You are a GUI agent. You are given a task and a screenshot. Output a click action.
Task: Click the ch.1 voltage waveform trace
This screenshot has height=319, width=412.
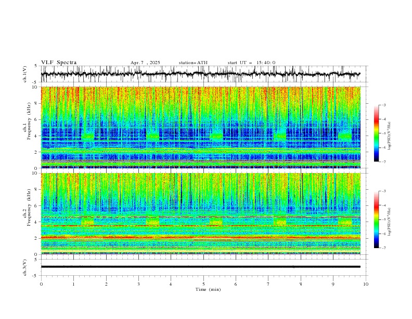coord(200,74)
